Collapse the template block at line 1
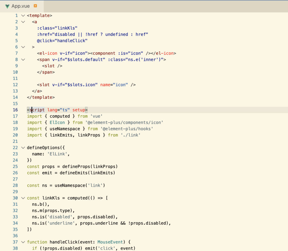The image size is (288, 251). click(23, 16)
